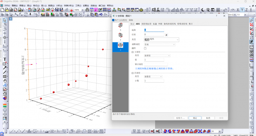The image size is (256, 136).
Task: Undo the last action in the toolbar
Action: click(101, 15)
